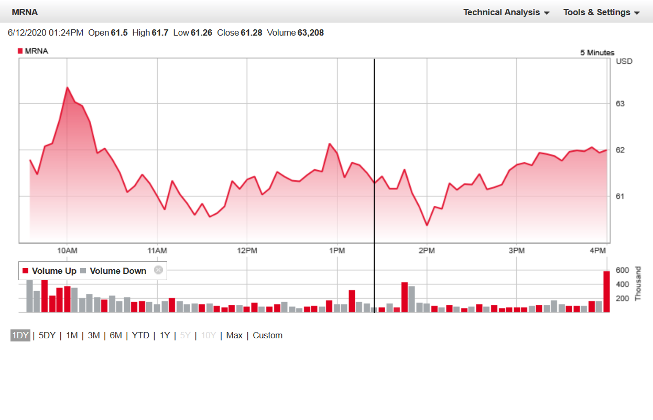Choose the 3M time range
The image size is (653, 420).
tap(94, 336)
